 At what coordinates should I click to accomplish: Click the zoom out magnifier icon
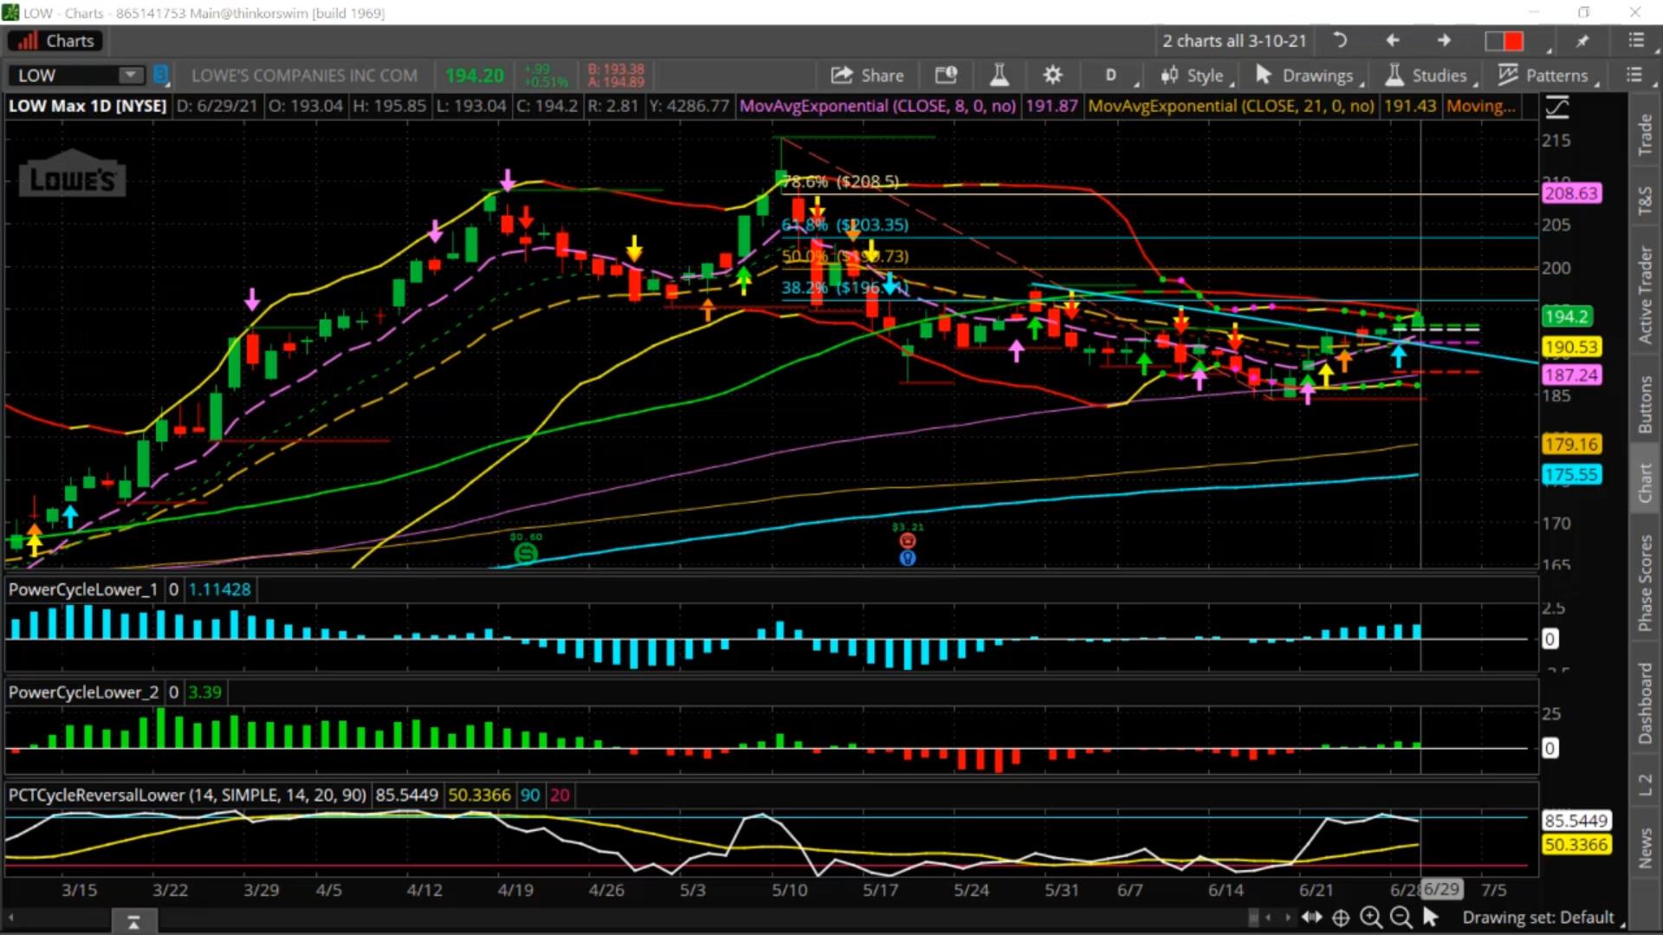coord(1400,917)
